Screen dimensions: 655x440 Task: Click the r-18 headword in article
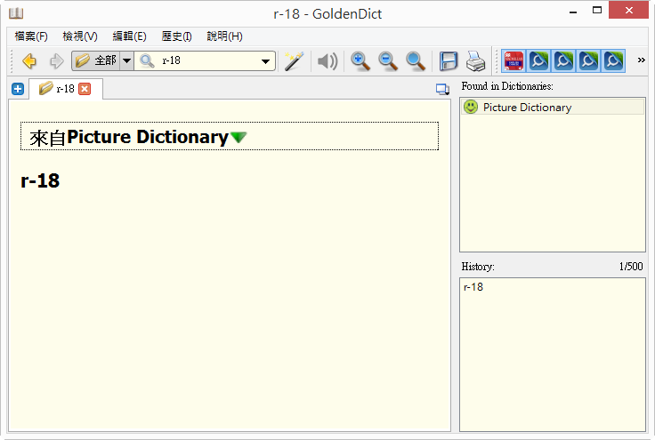[40, 180]
